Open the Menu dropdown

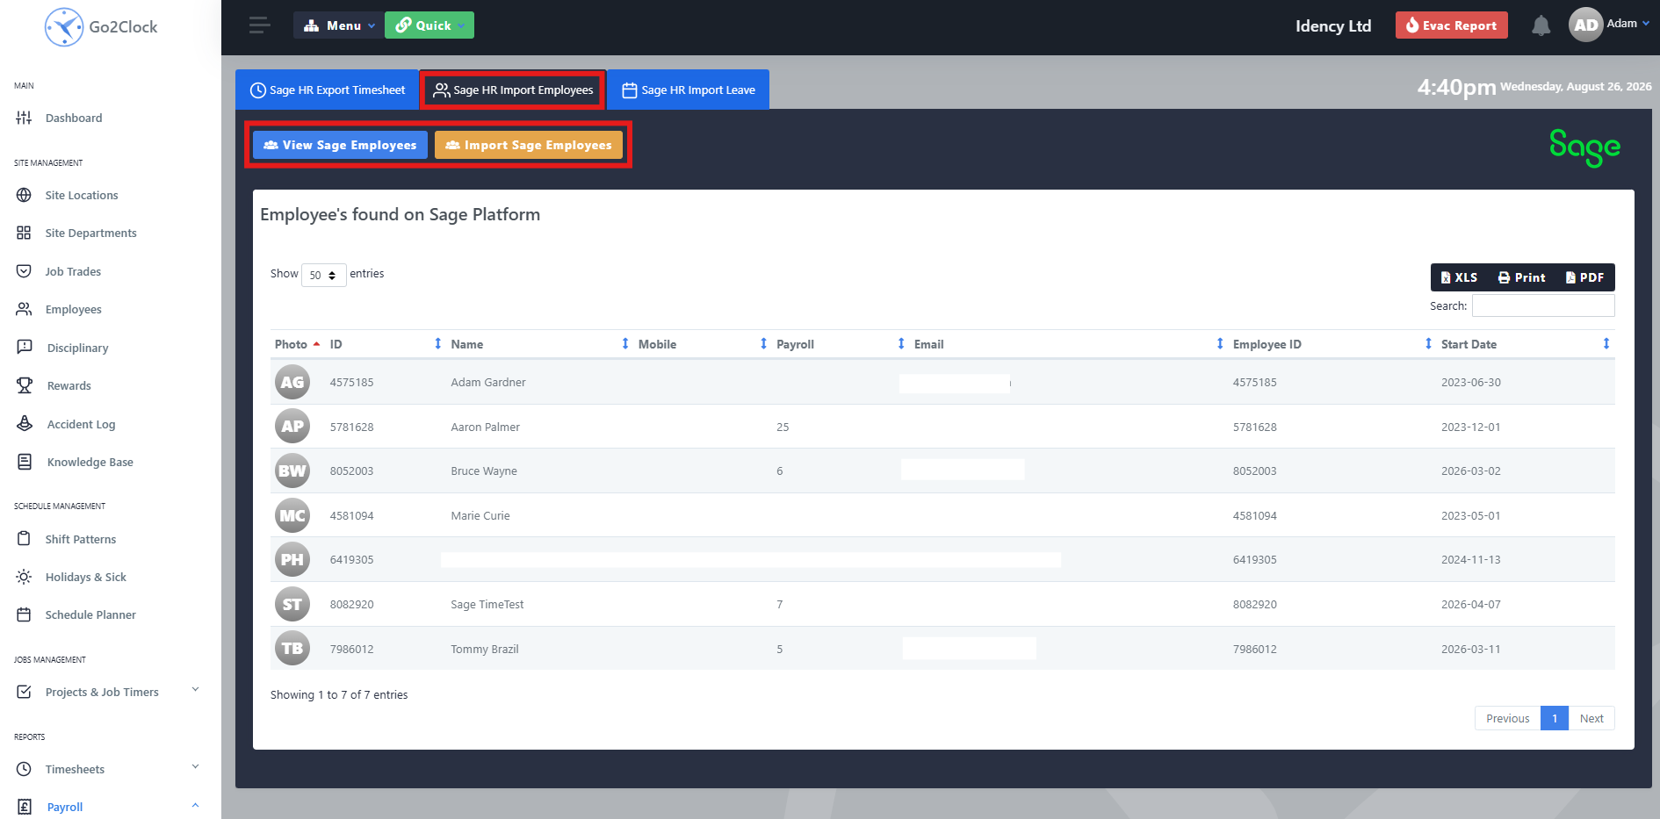pyautogui.click(x=337, y=25)
